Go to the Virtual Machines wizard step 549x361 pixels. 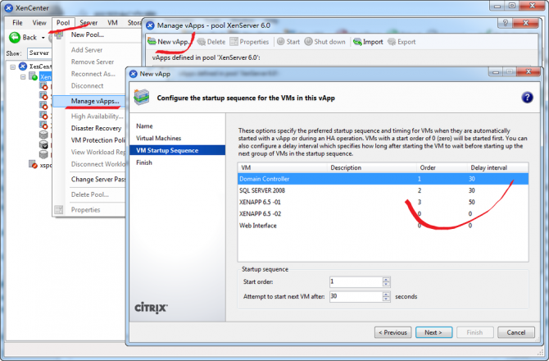(159, 138)
